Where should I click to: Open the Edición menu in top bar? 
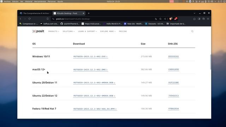coord(15,1)
